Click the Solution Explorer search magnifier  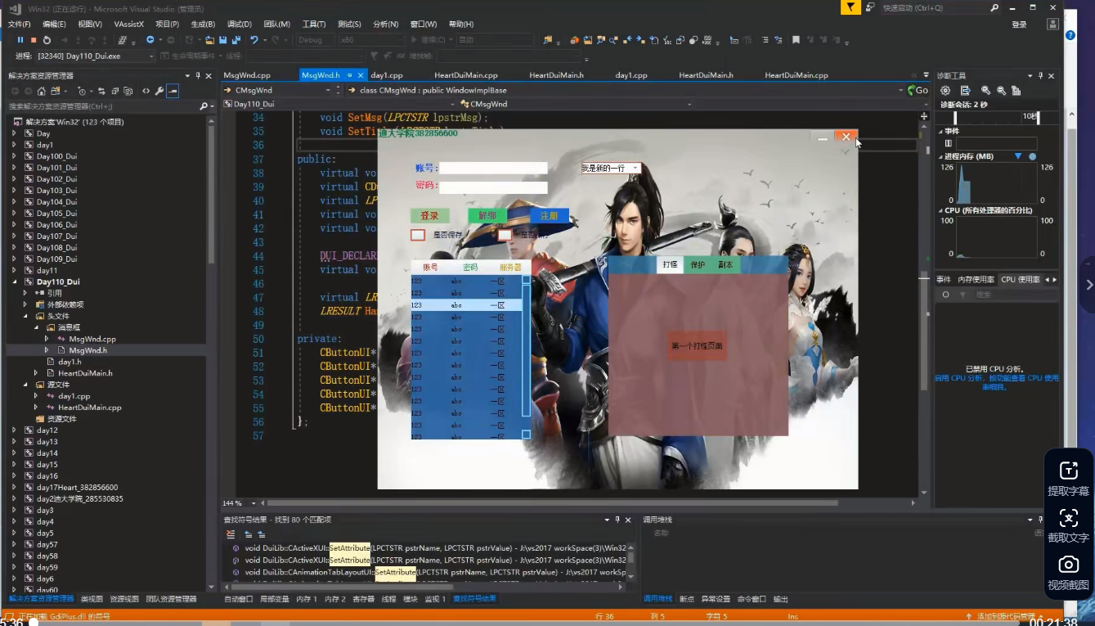point(204,106)
